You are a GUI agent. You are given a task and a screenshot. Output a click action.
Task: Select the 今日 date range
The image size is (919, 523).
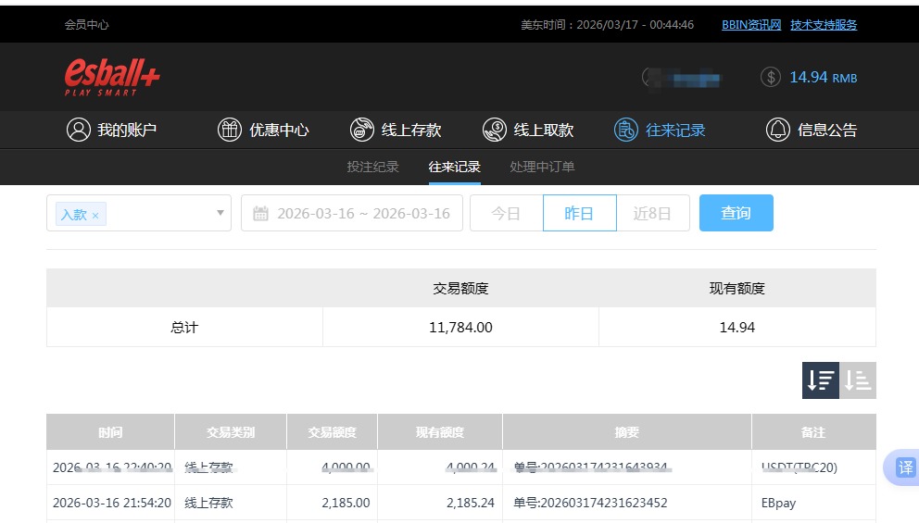[x=507, y=213]
